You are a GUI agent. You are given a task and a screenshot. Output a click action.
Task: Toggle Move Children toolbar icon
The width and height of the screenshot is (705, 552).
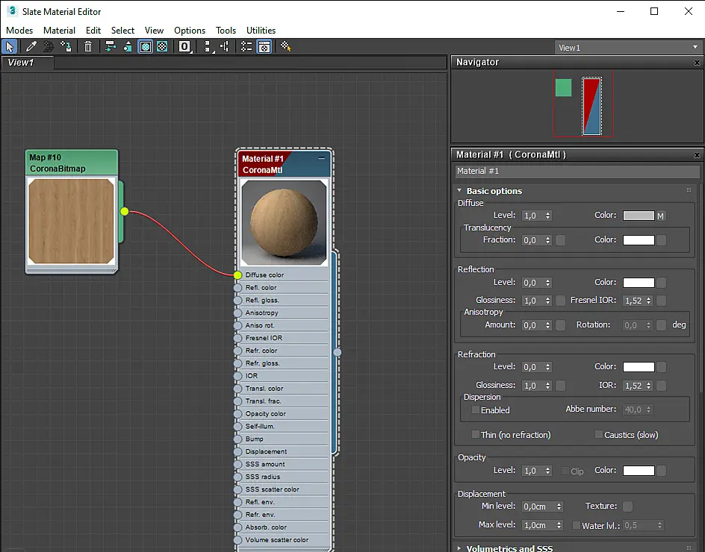tap(111, 46)
